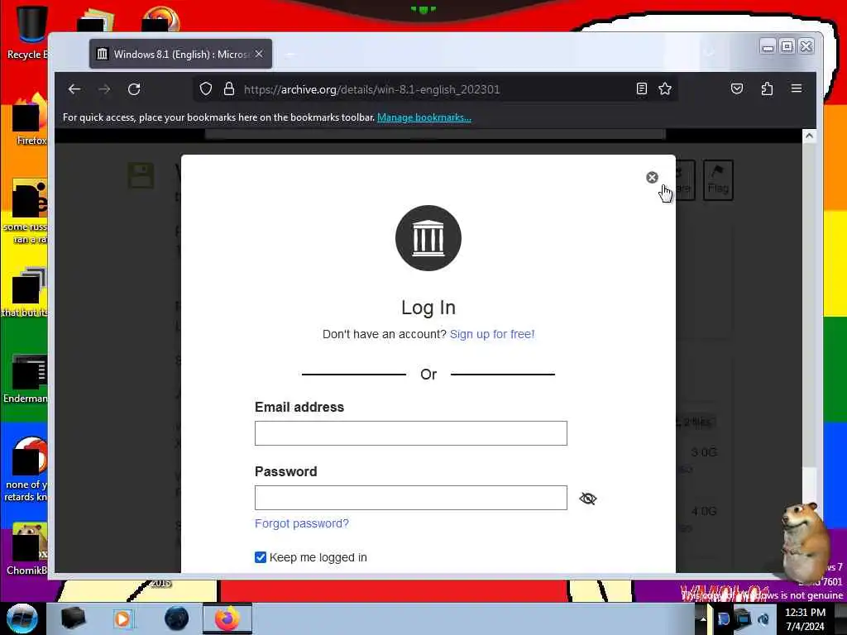This screenshot has width=847, height=635.
Task: Open the media player taskbar icon
Action: 123,618
